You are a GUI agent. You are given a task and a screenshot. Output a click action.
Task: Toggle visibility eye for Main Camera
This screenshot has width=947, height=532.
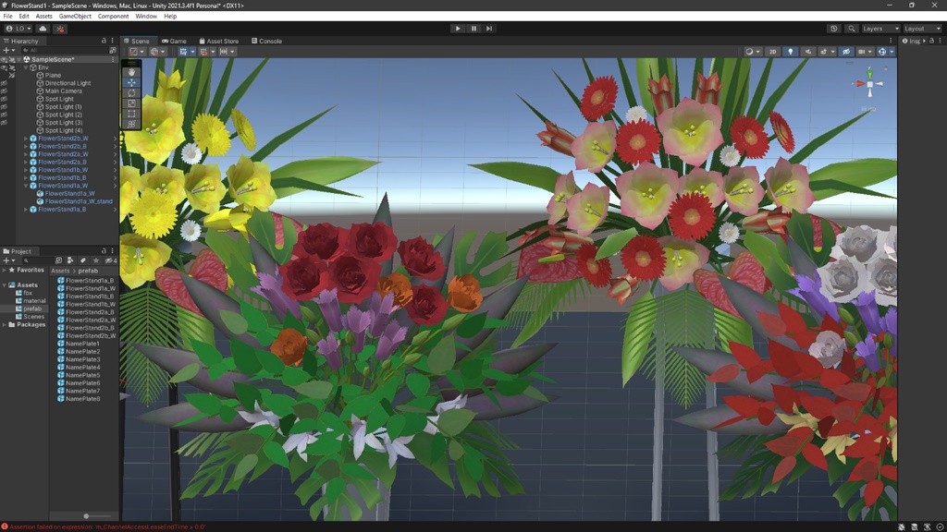pos(5,91)
